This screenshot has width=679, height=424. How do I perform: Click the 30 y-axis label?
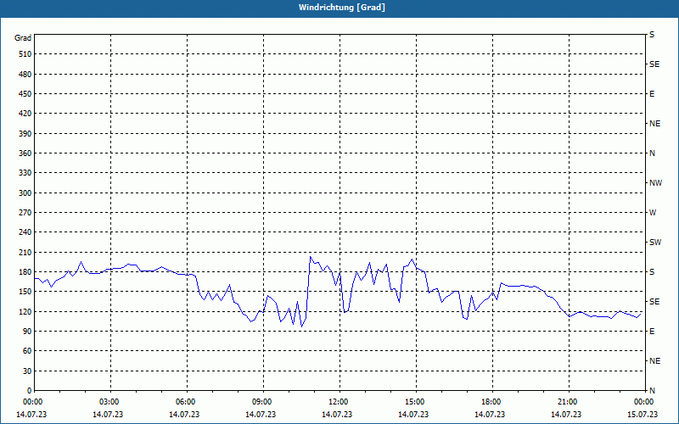click(x=27, y=371)
